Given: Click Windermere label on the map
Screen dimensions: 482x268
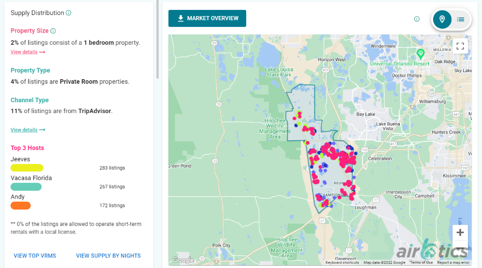Looking at the screenshot, I should click(383, 46).
